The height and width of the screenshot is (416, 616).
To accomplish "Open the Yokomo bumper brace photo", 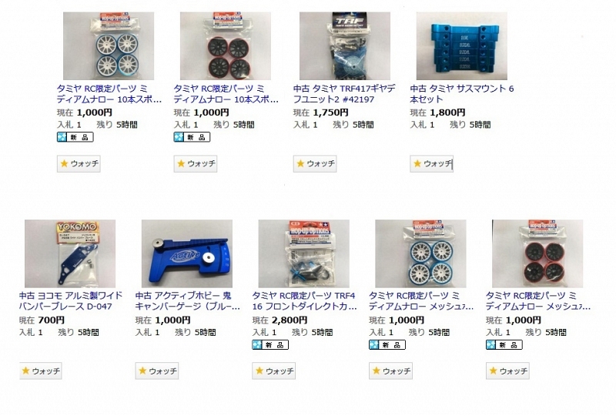I will tap(70, 253).
